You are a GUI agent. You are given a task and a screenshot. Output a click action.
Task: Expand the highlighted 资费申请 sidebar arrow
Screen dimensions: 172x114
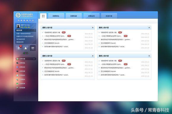(34, 59)
